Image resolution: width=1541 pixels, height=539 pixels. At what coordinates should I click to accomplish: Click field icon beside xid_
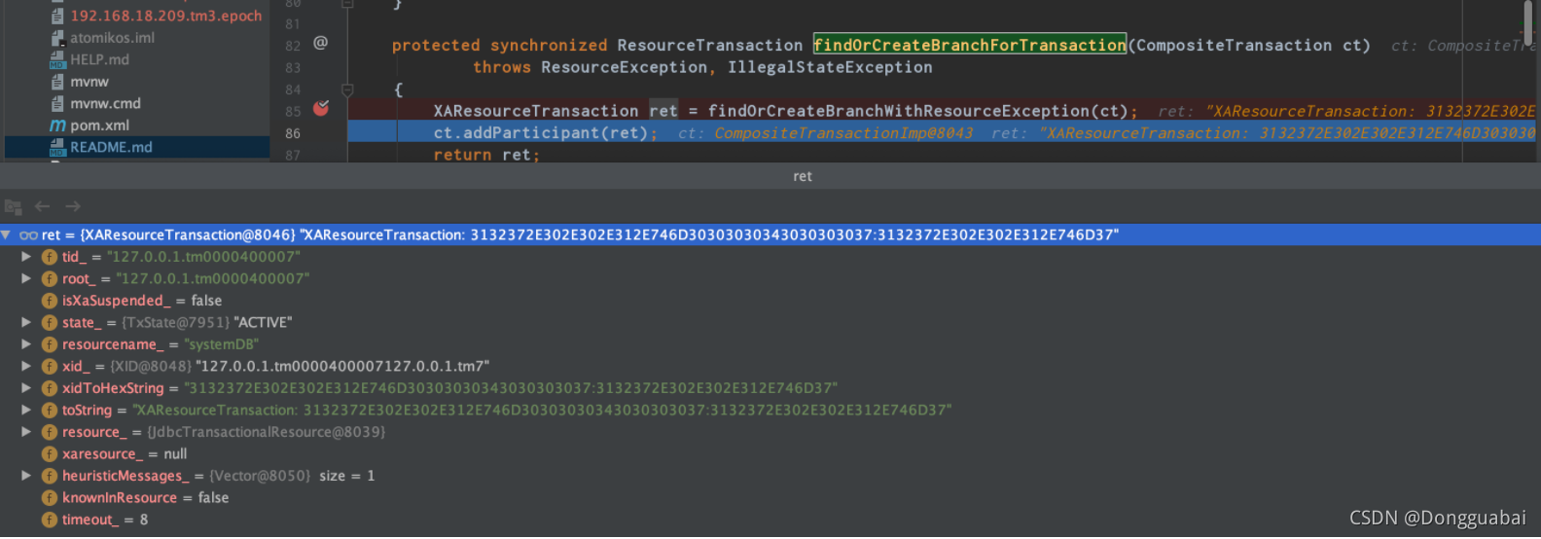click(50, 367)
